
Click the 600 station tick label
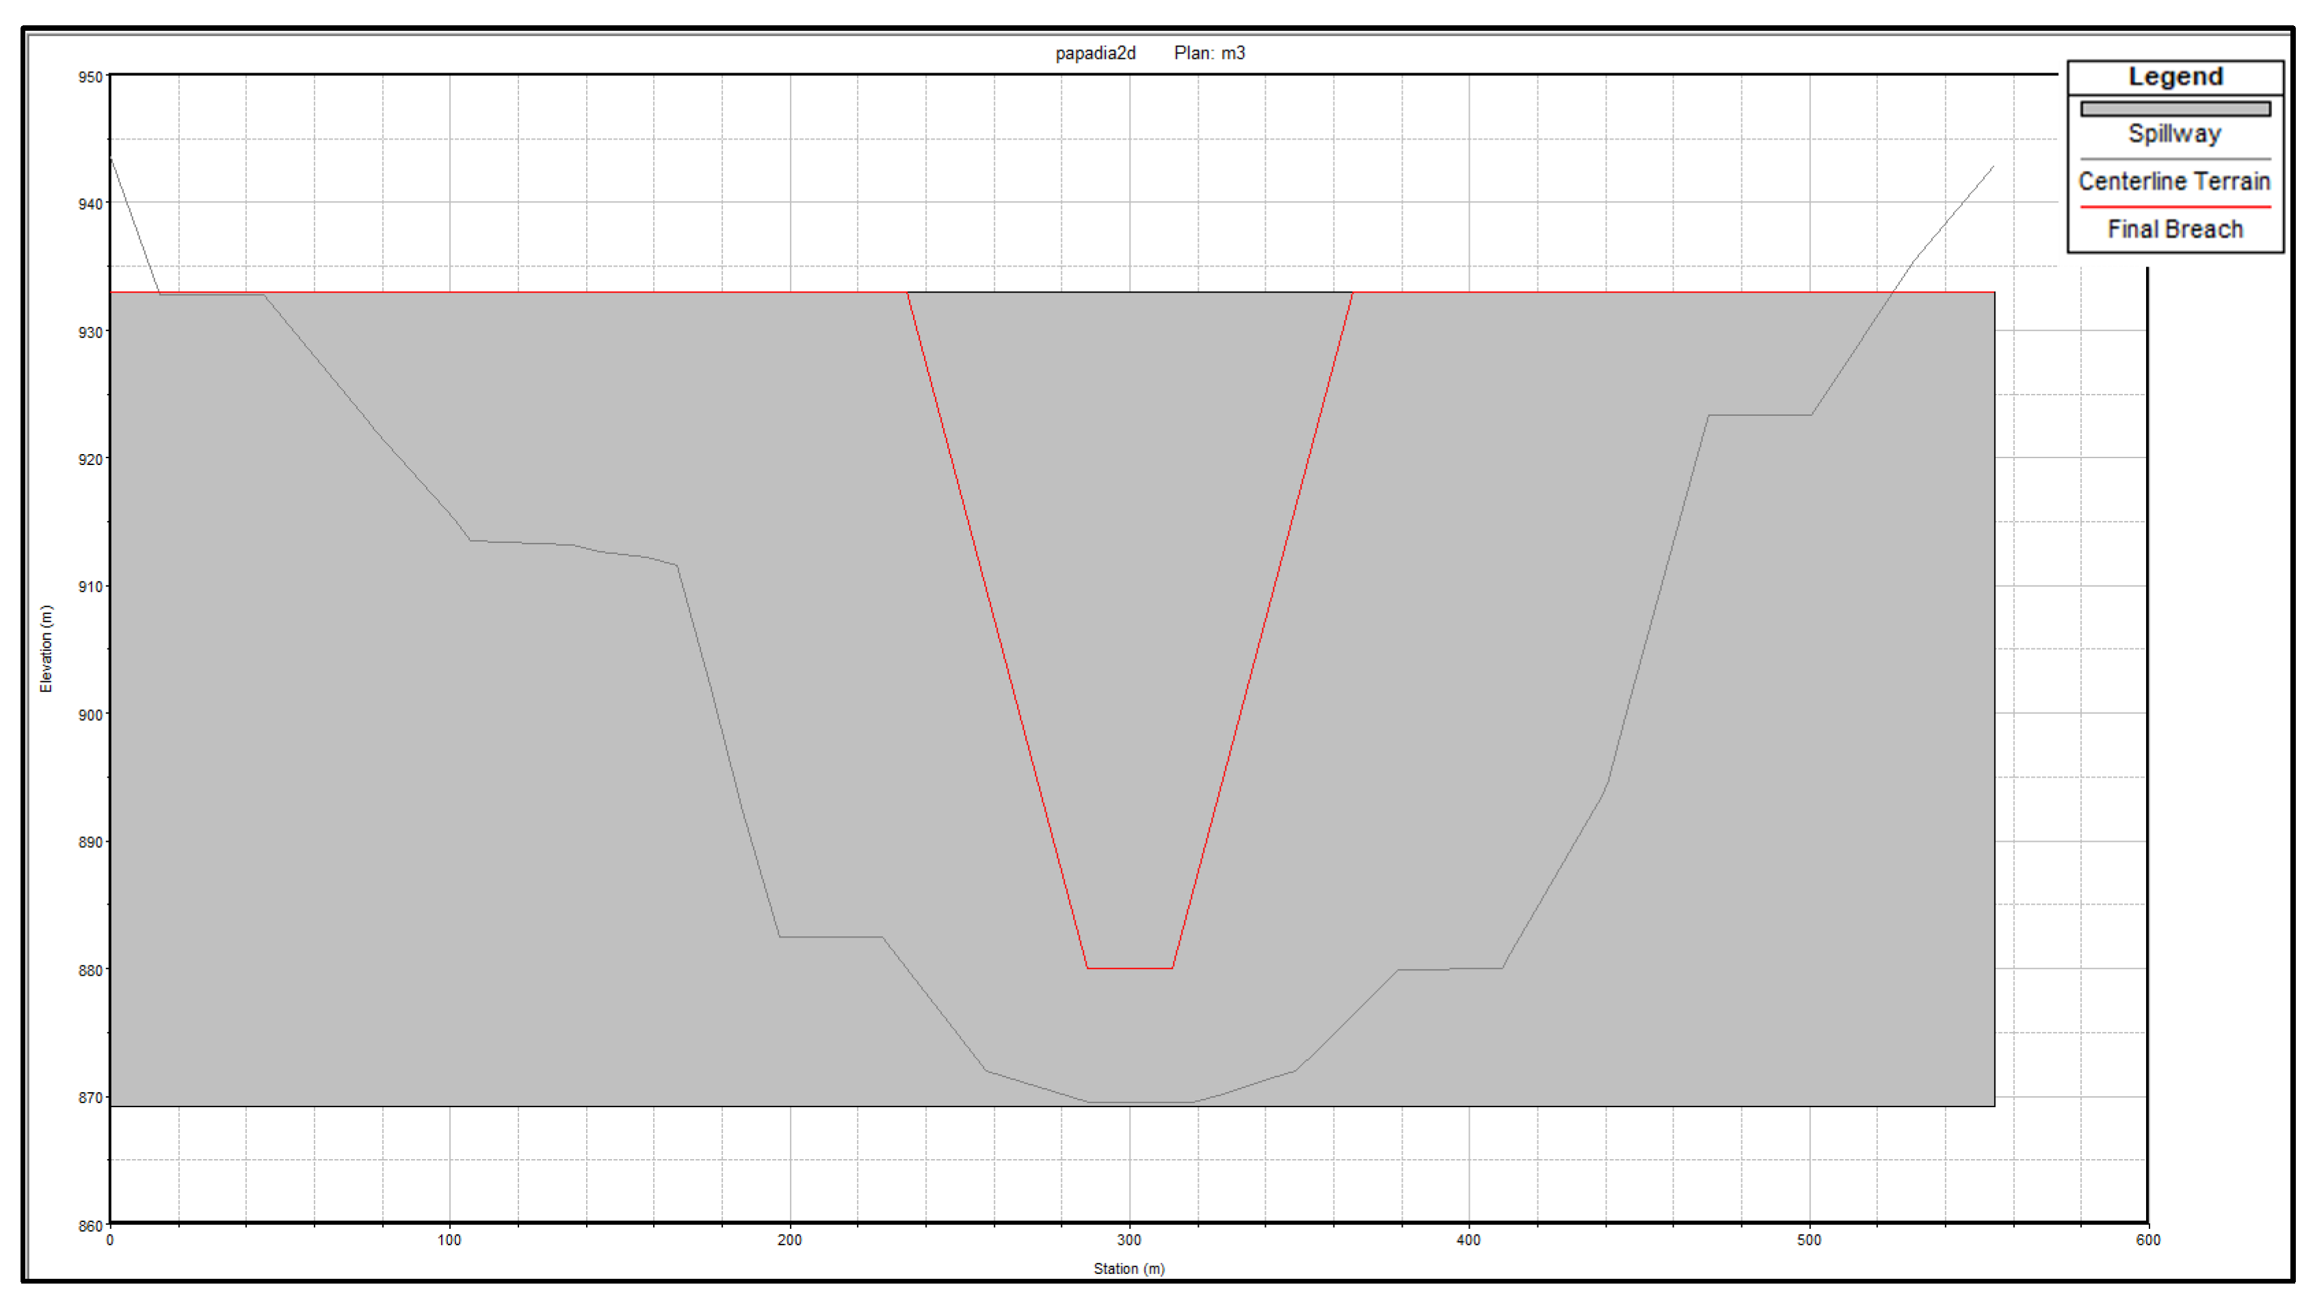point(2148,1240)
